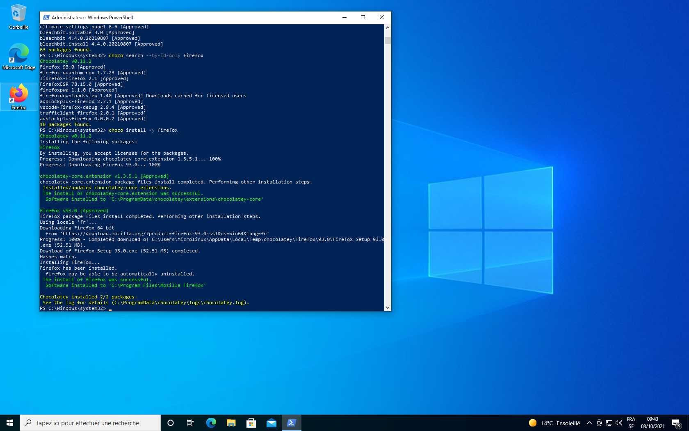
Task: Open Microsoft Store from the taskbar
Action: (x=251, y=423)
